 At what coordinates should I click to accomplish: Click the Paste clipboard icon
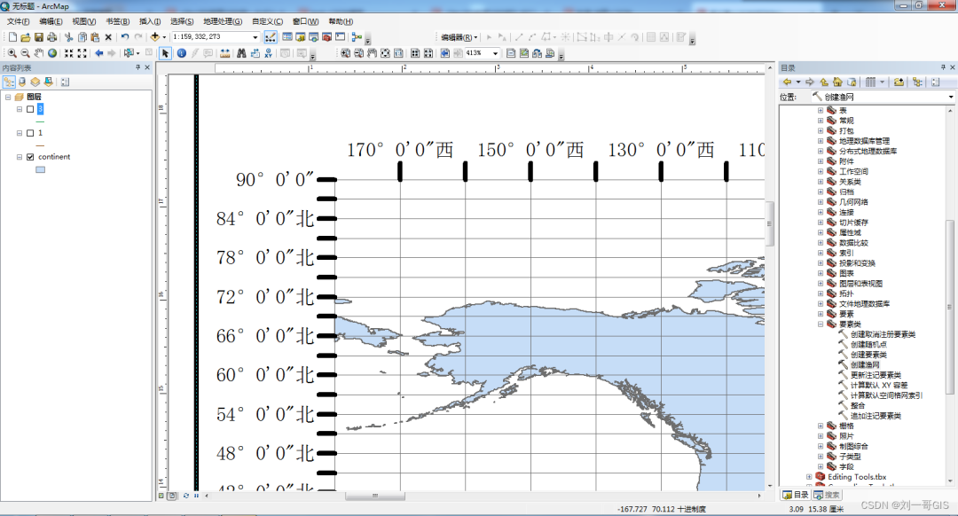(x=95, y=37)
